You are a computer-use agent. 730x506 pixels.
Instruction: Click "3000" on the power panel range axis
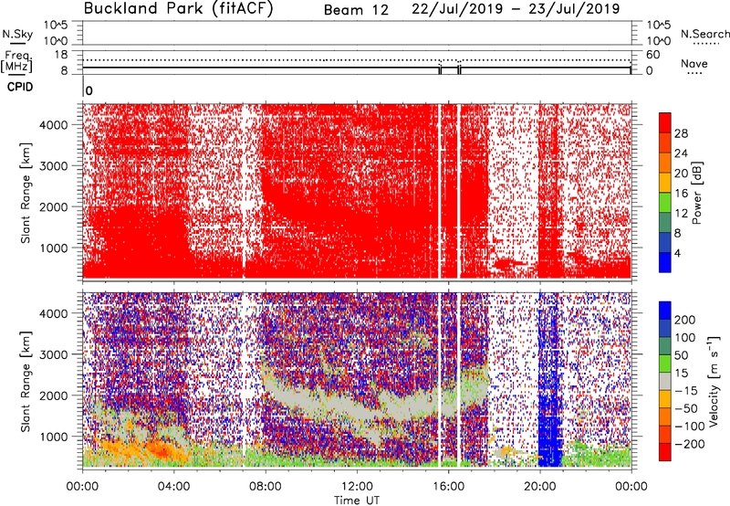pos(54,166)
